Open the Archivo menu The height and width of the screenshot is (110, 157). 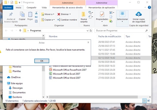8,7
